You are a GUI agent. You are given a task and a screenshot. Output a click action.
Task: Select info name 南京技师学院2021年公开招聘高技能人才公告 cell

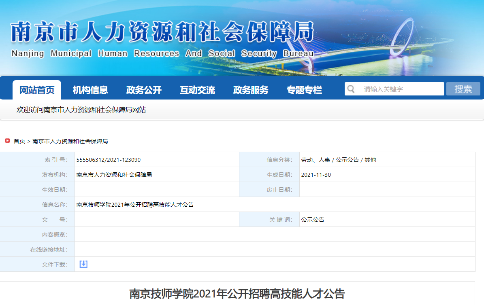tap(135, 205)
